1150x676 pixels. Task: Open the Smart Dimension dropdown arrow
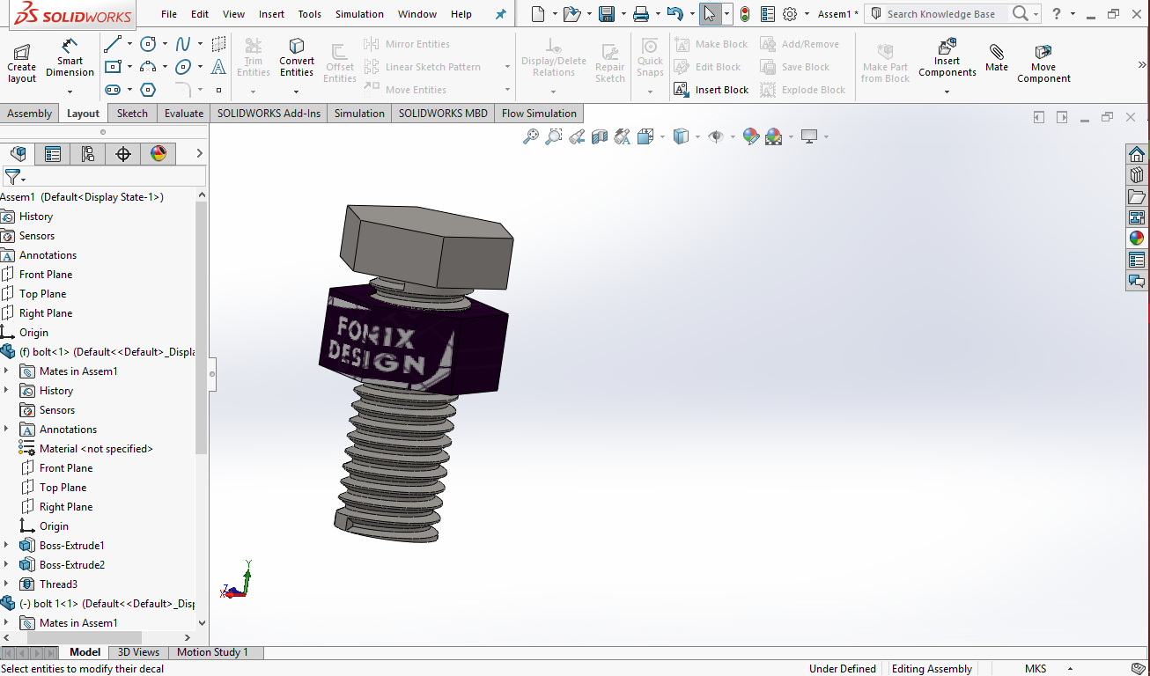click(70, 91)
